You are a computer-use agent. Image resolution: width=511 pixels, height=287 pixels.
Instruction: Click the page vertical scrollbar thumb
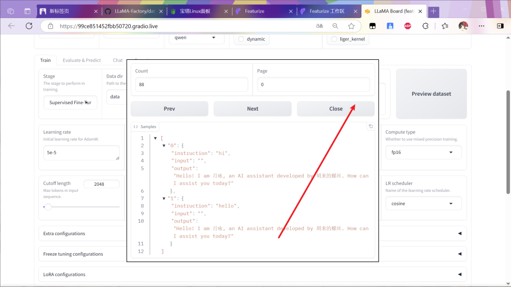(508, 142)
